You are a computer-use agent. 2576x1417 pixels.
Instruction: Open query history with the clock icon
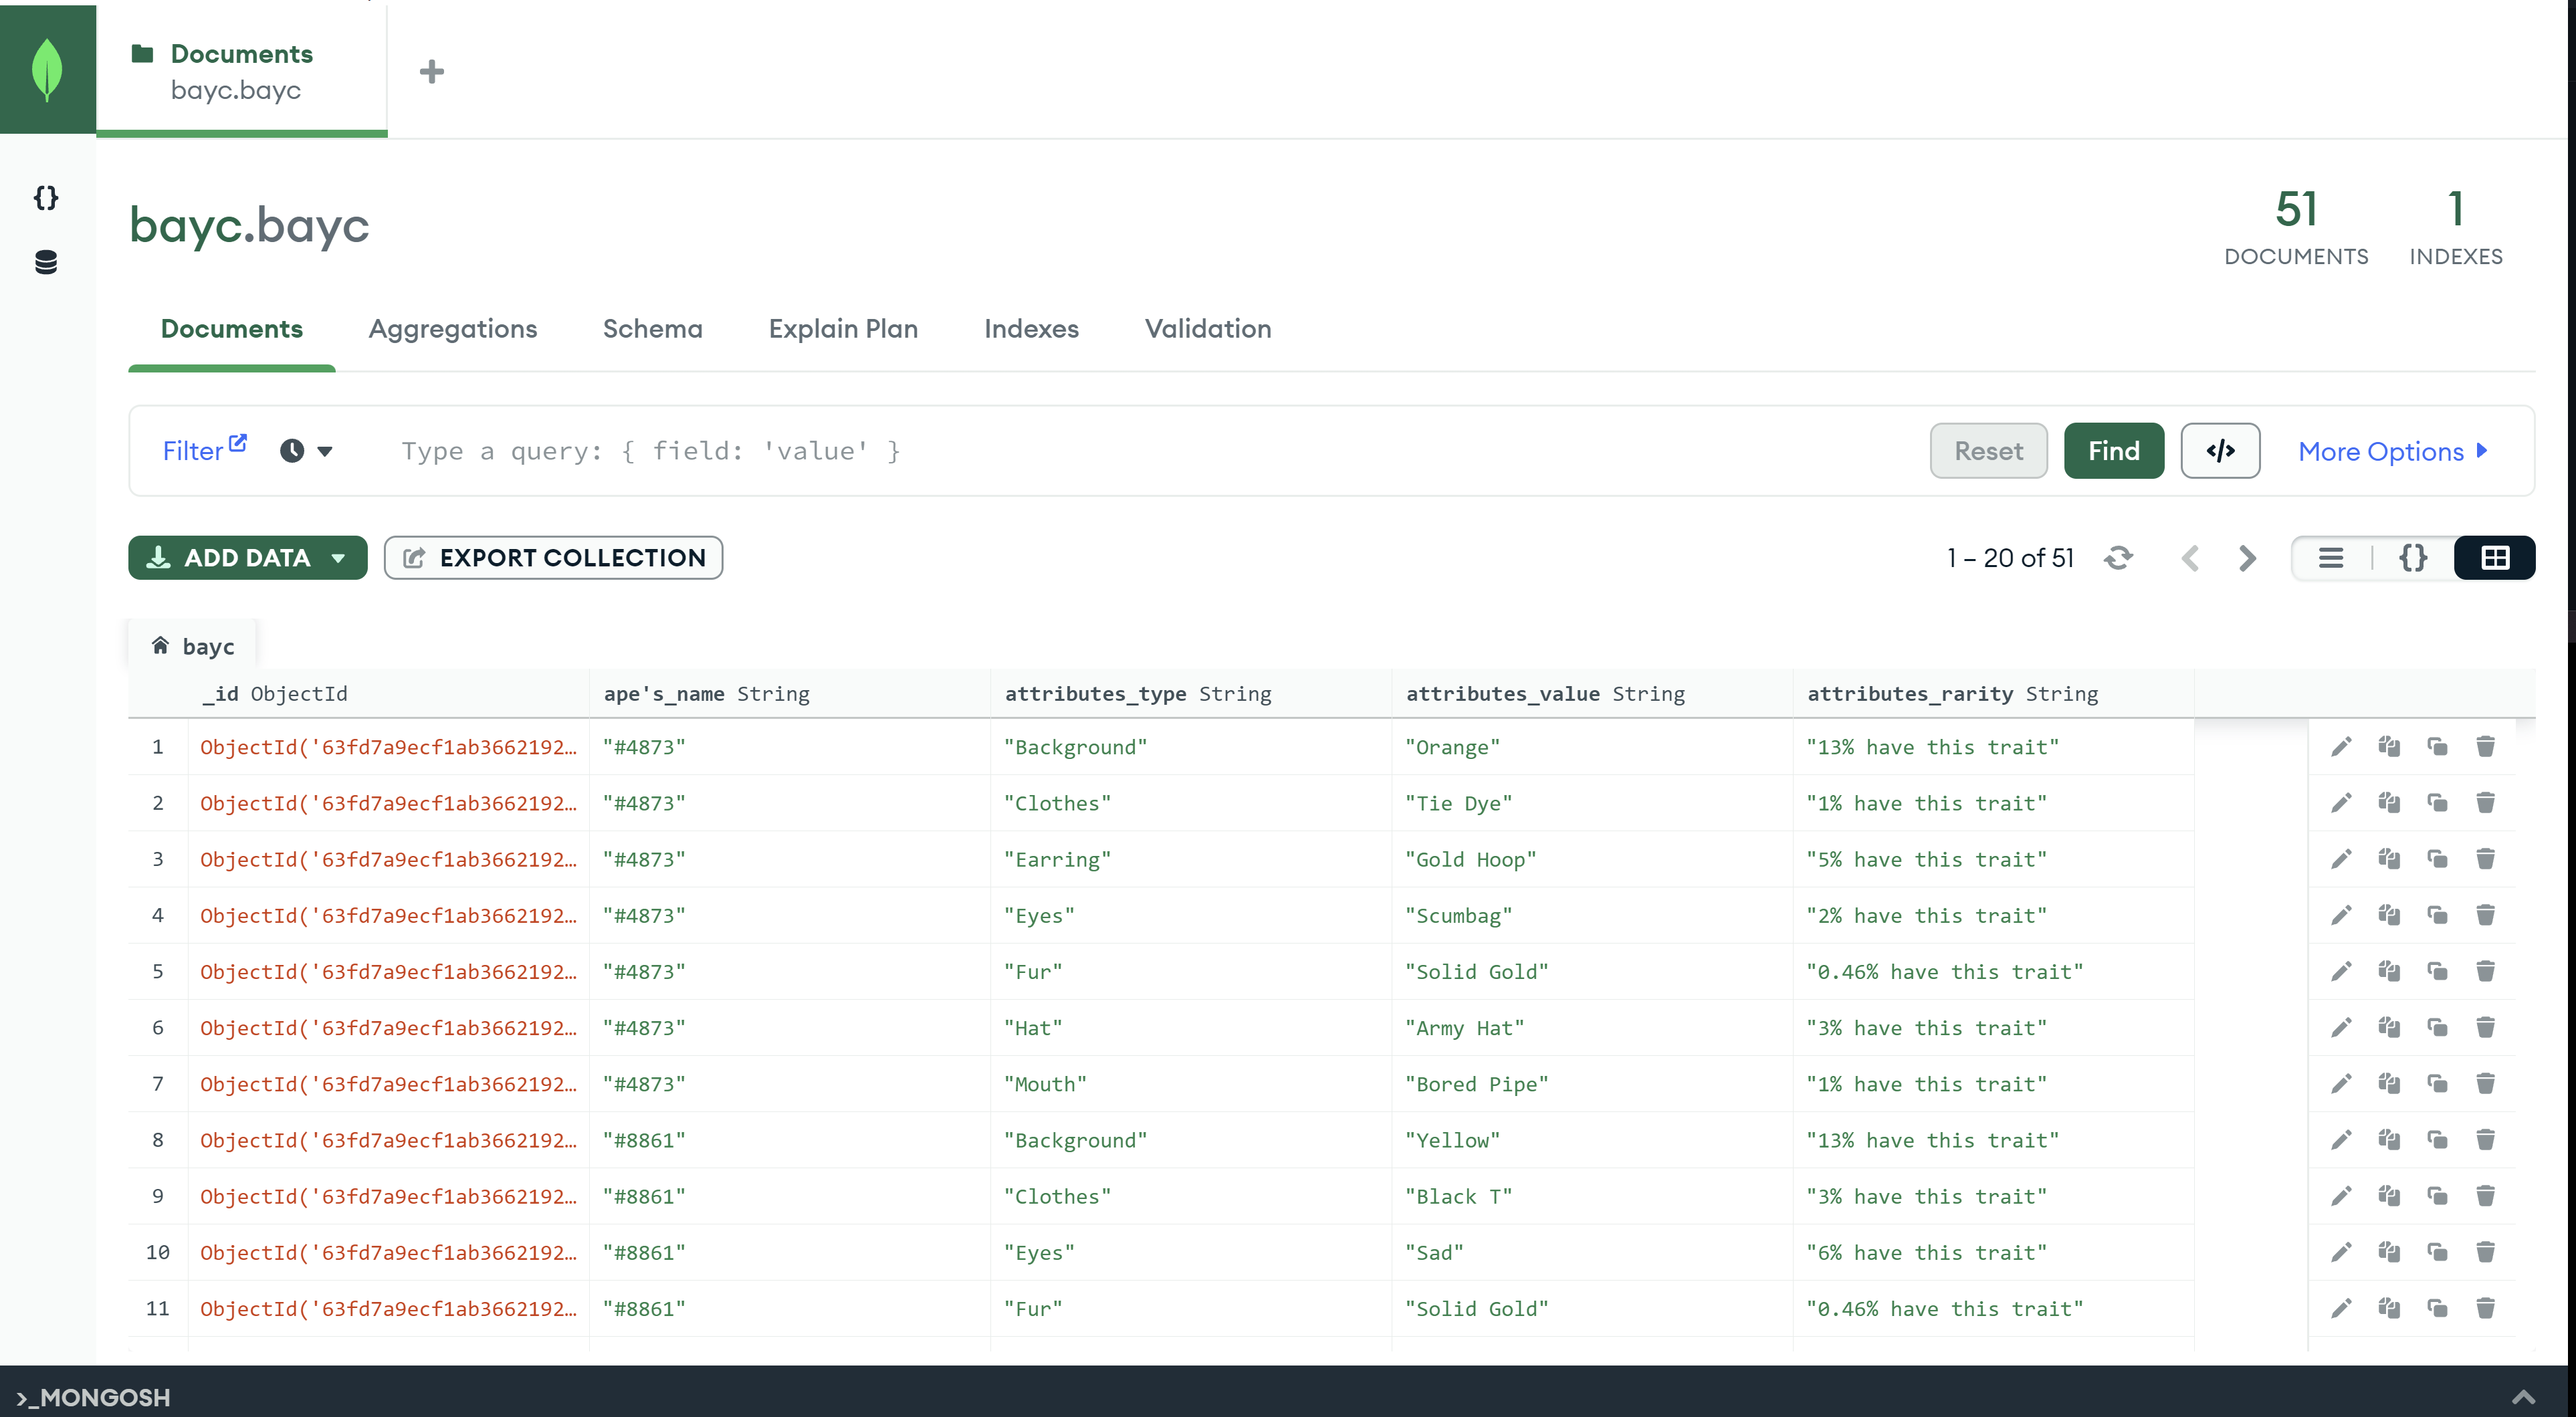coord(292,450)
